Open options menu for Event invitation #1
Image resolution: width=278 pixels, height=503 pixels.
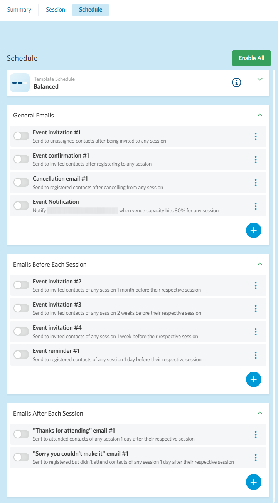pyautogui.click(x=256, y=136)
